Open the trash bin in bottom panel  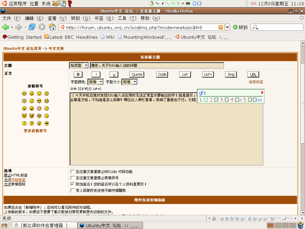[301, 225]
